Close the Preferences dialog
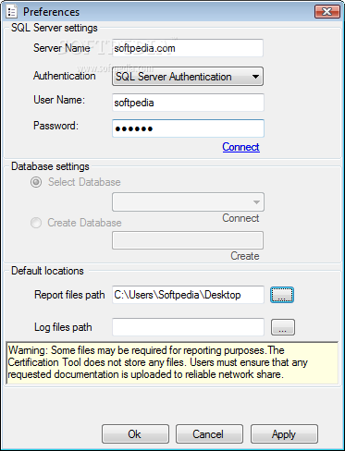The image size is (345, 451). point(327,12)
